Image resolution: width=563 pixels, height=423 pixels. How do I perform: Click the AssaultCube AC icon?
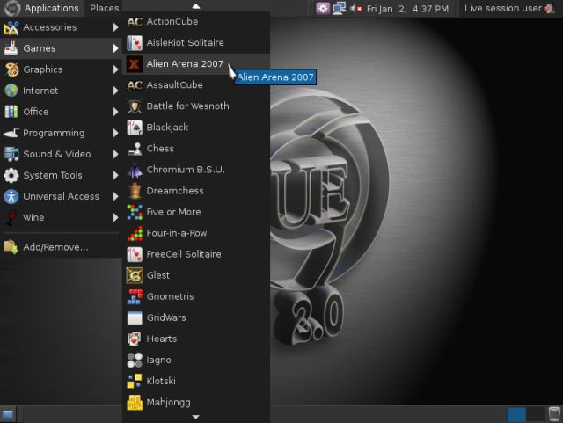pos(135,85)
